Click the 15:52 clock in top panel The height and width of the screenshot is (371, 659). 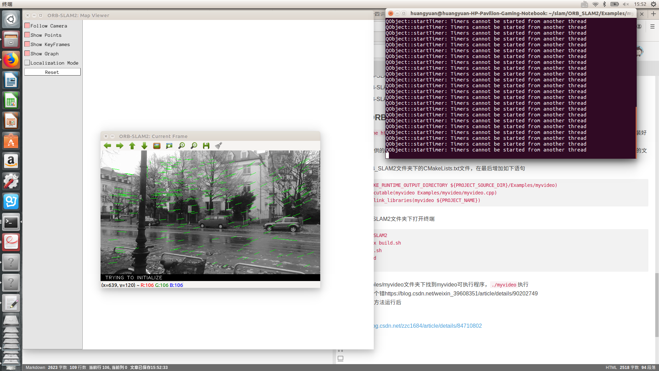click(640, 4)
